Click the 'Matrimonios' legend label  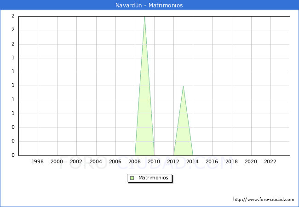(x=153, y=178)
